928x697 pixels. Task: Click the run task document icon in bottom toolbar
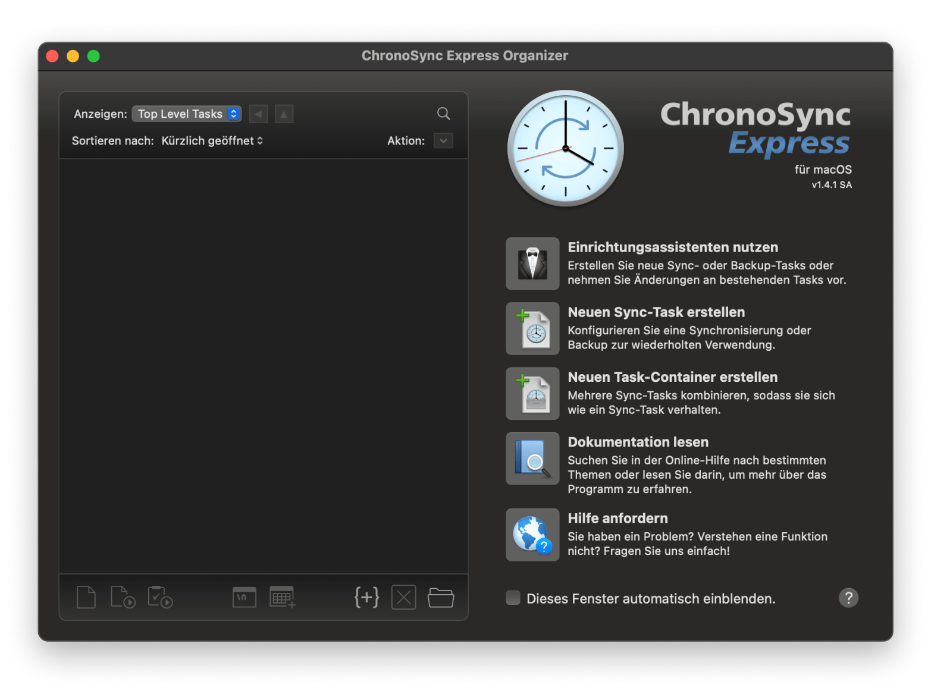(x=123, y=597)
